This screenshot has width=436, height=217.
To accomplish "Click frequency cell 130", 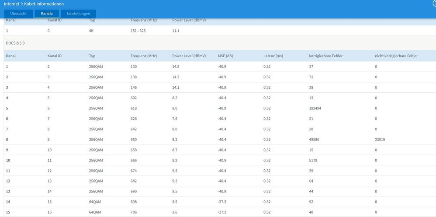I will [x=134, y=66].
